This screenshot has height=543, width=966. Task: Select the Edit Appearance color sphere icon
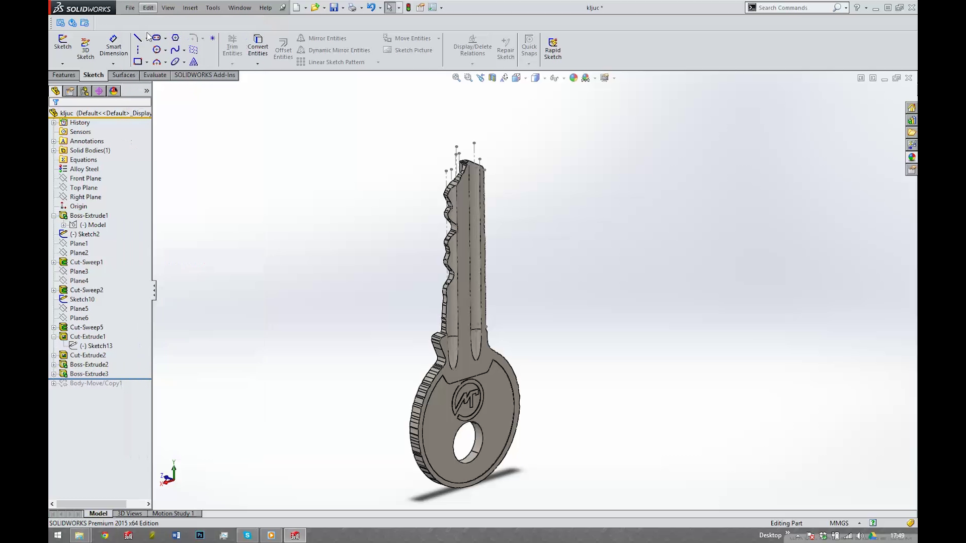click(x=574, y=78)
